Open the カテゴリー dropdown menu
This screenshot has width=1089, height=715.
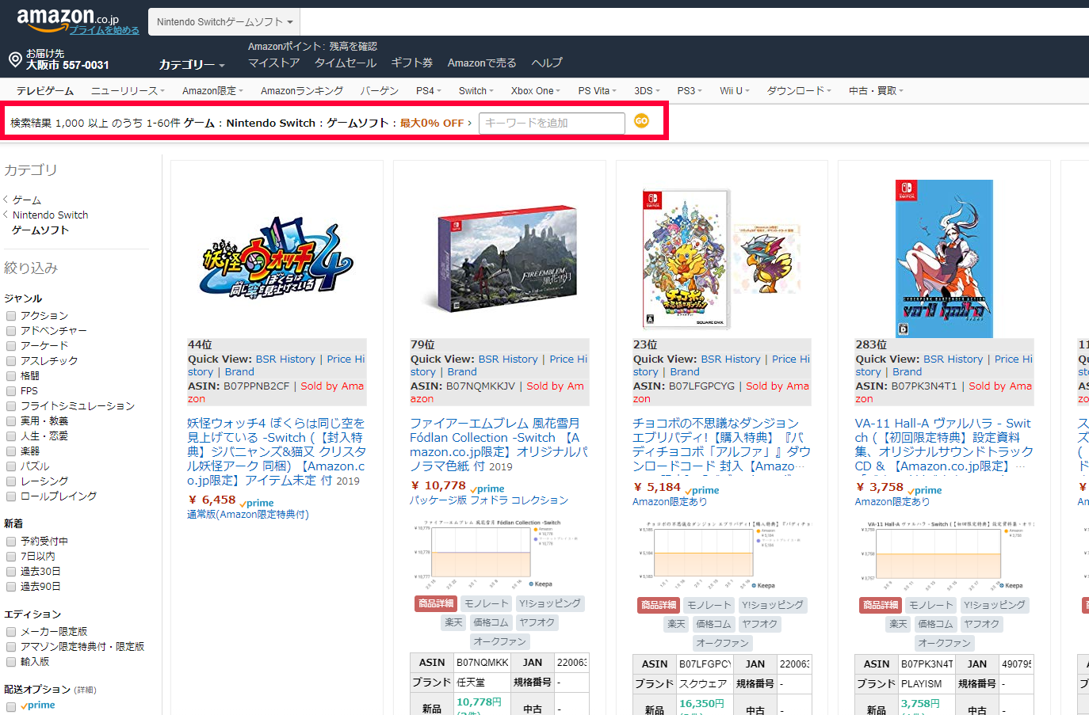192,65
